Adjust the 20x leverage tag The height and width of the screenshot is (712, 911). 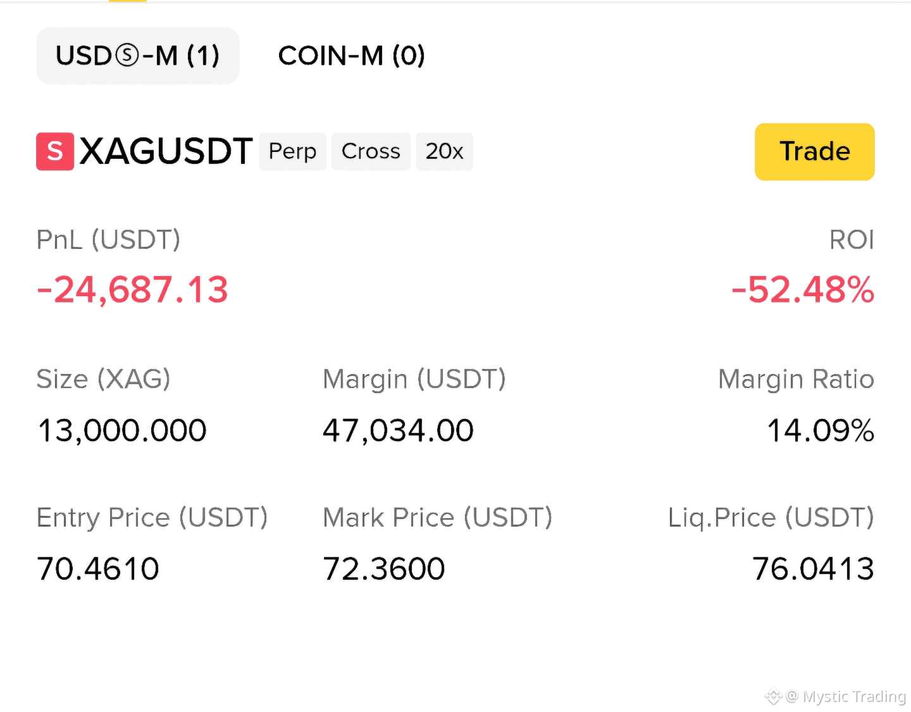(x=444, y=151)
